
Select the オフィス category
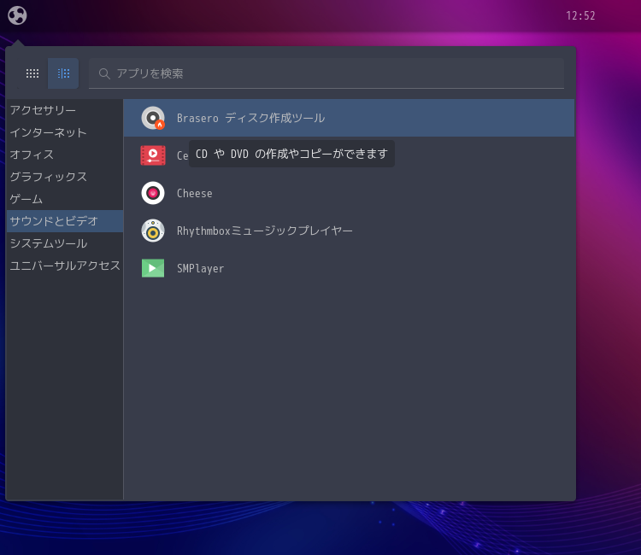pyautogui.click(x=65, y=155)
